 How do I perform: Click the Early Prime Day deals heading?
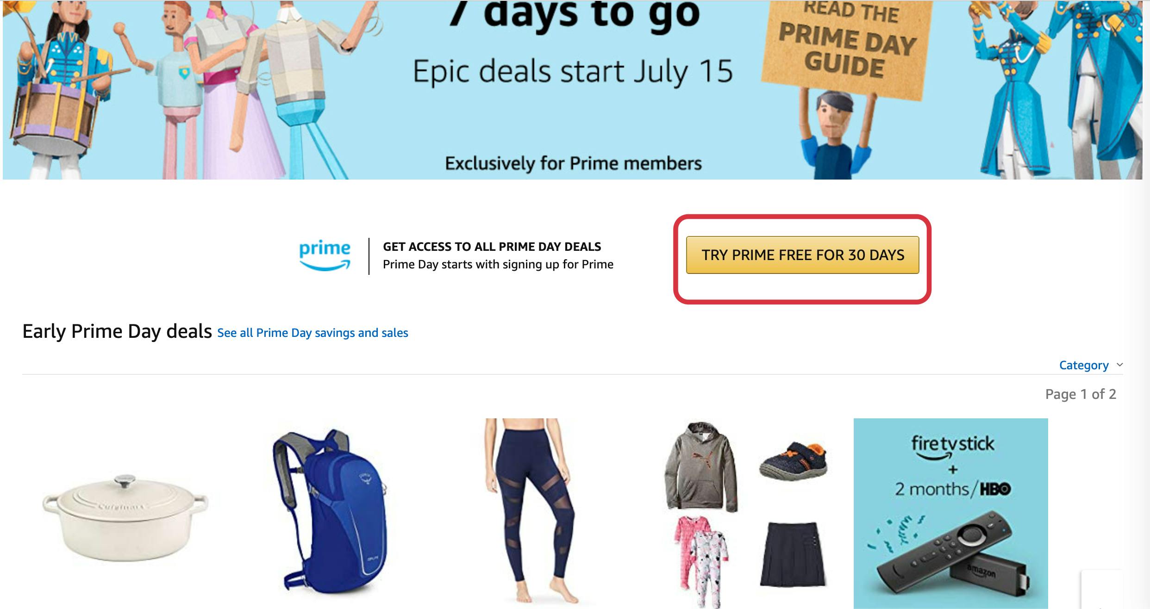[117, 331]
